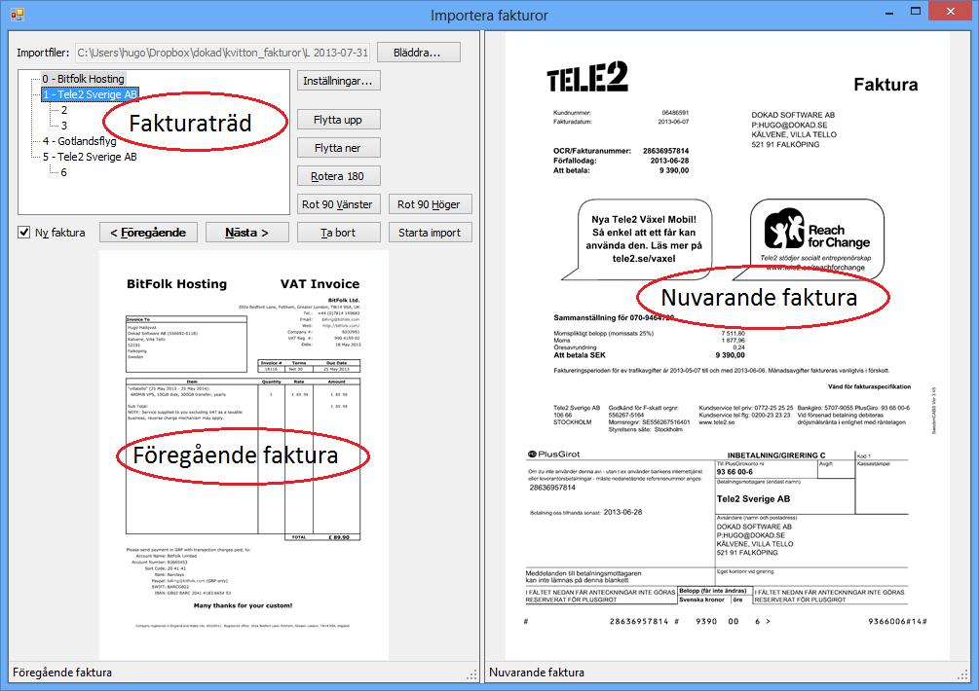Click 'Vänd för fakturaspecifikation' text
This screenshot has width=979, height=691.
(x=869, y=386)
